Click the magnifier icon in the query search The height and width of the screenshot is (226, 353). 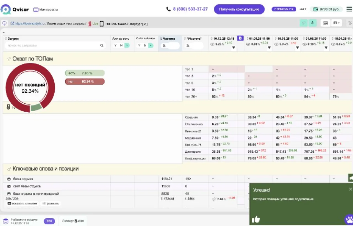[x=102, y=45]
